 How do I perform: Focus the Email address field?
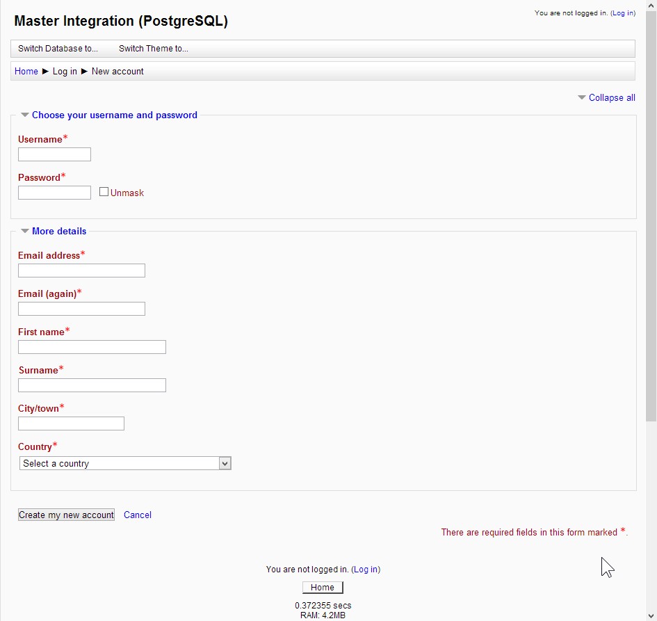82,271
